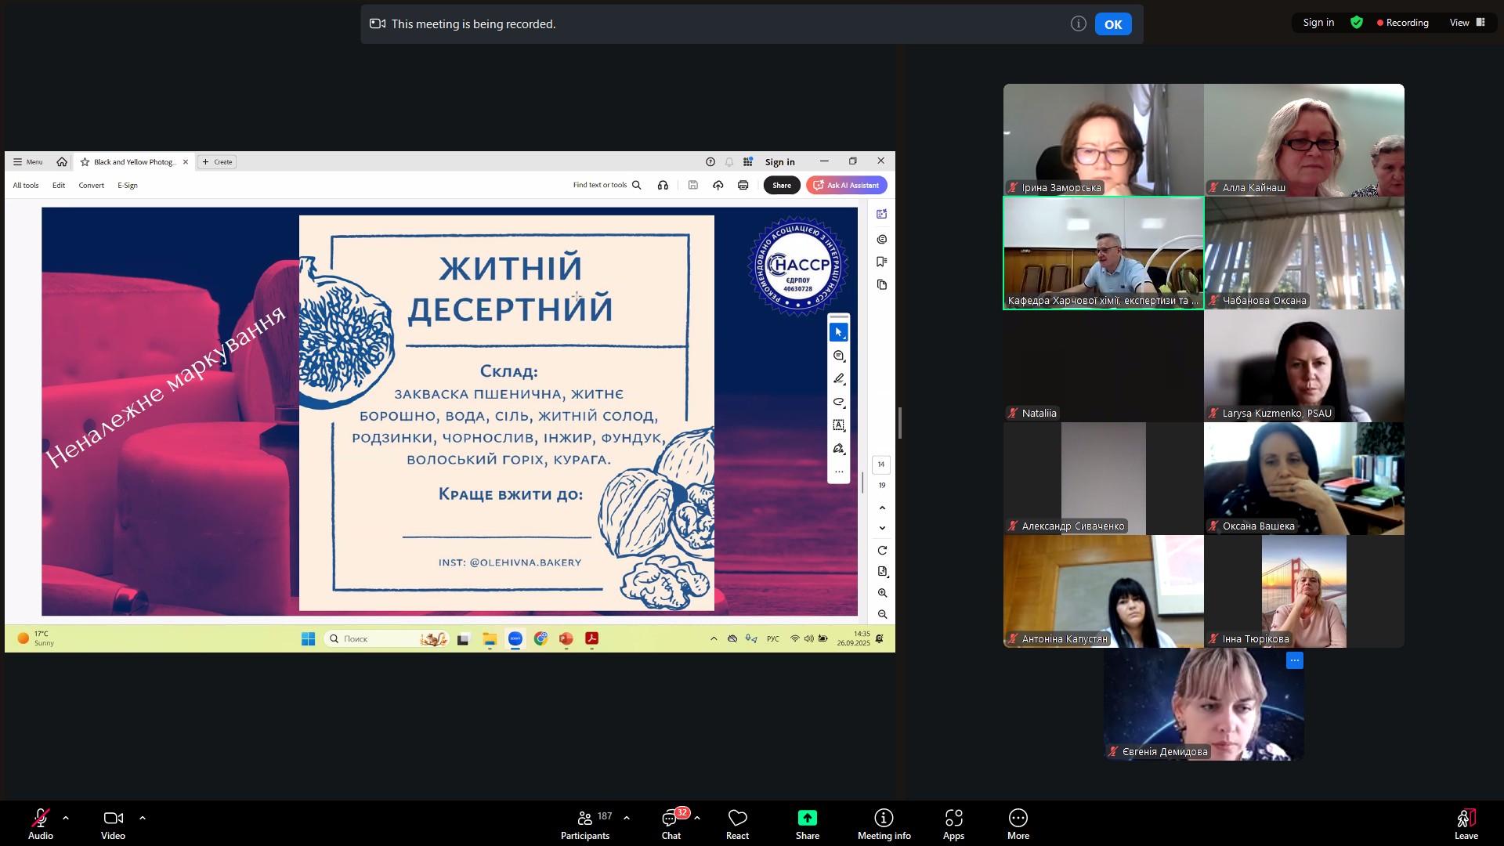Open the React emoji menu
Image resolution: width=1504 pixels, height=846 pixels.
point(737,819)
